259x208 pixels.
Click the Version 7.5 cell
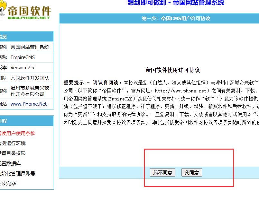tap(22, 68)
